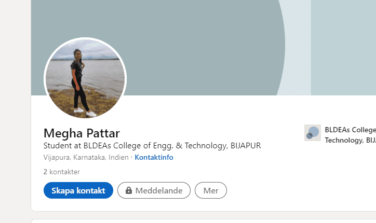Click the Student at BLDEAs headline text
This screenshot has width=376, height=223.
[x=152, y=146]
